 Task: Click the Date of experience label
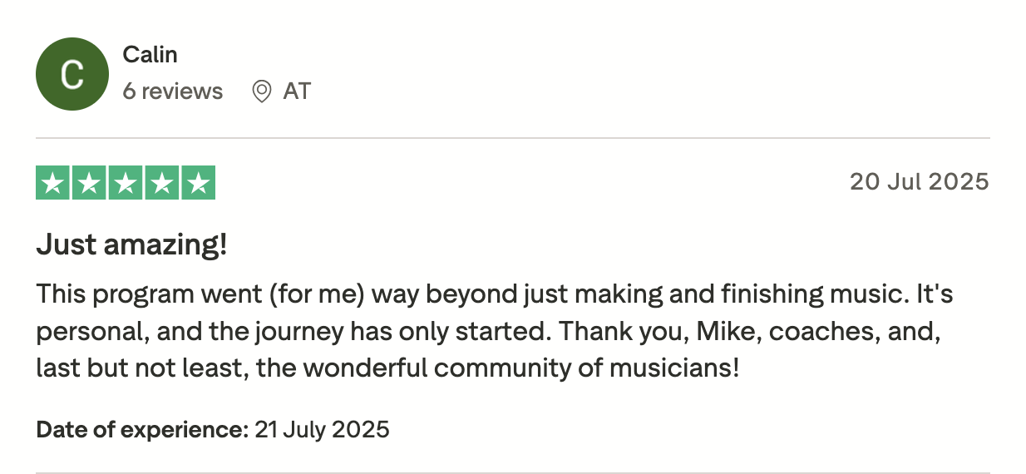[x=142, y=430]
